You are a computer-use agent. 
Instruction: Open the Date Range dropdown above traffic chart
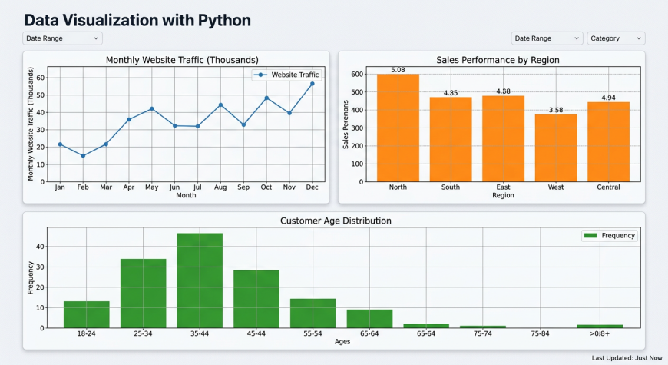[61, 38]
